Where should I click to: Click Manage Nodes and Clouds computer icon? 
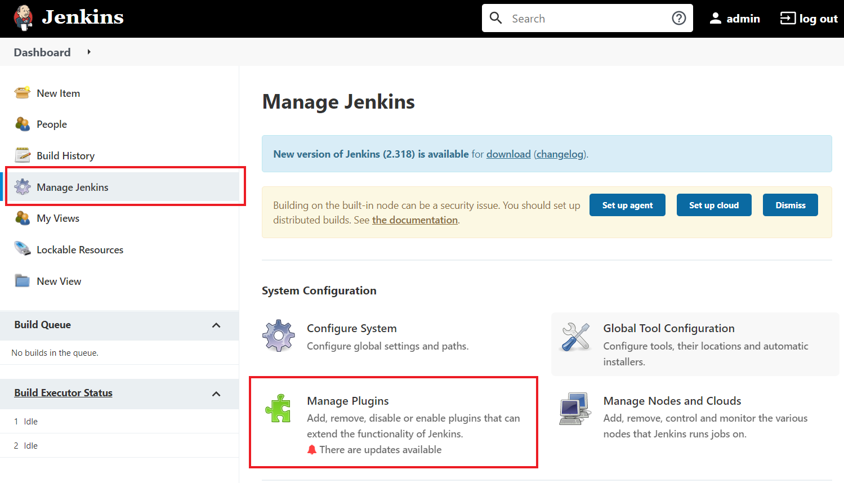coord(575,409)
